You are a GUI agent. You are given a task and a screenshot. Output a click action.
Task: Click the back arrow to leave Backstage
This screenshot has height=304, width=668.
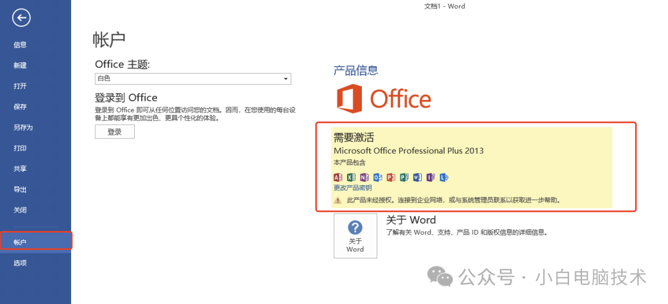(x=21, y=18)
